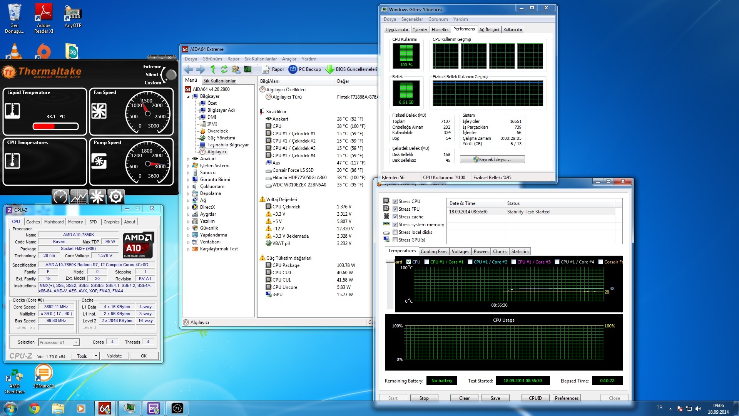Open the Mainboard tab in CPU-Z
Screen dimensions: 739x416
54,222
